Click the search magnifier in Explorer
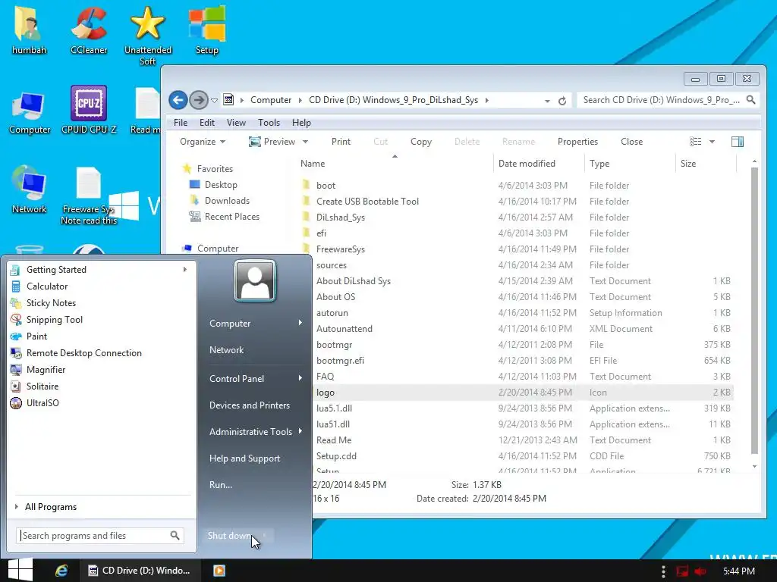 click(x=750, y=100)
